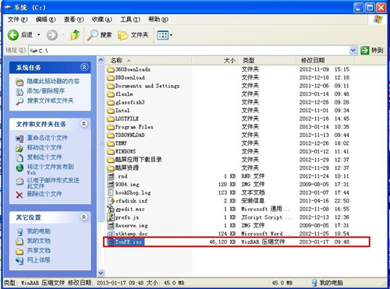390x289 pixels.
Task: Click Search for files or folders (搜索文件或文件夹) link
Action: pos(50,100)
